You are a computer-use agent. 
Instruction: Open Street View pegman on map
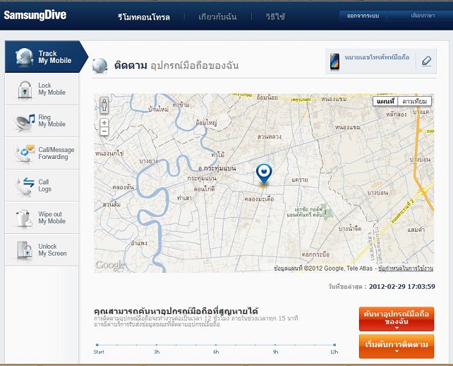[104, 105]
